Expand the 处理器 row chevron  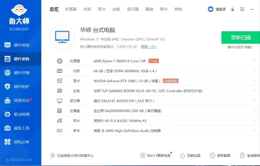(x=254, y=61)
